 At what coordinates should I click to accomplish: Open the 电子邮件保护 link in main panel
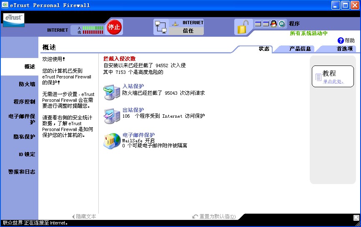tap(138, 135)
